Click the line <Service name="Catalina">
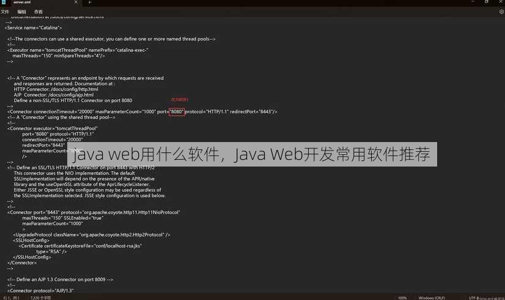This screenshot has height=300, width=505. point(33,28)
